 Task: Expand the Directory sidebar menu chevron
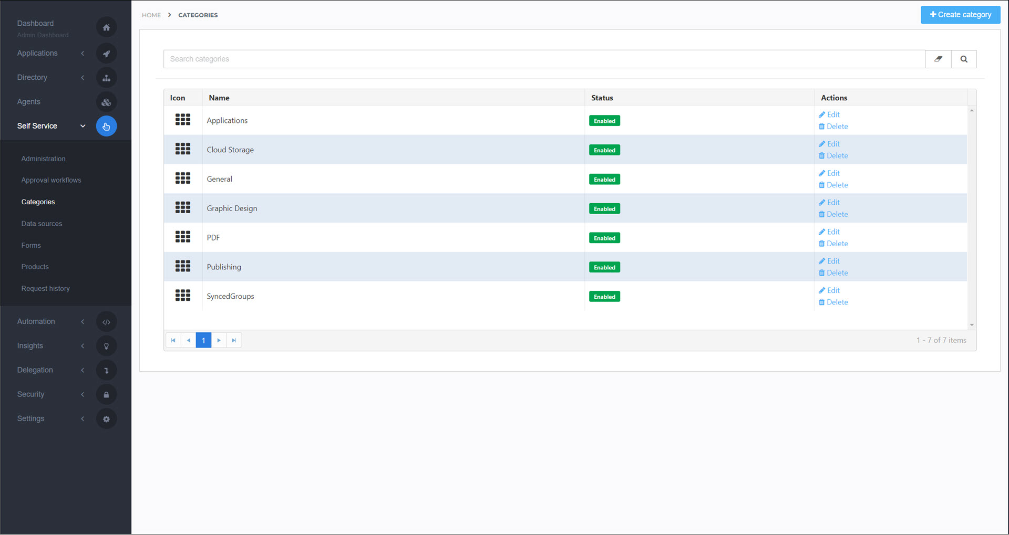[x=83, y=78]
